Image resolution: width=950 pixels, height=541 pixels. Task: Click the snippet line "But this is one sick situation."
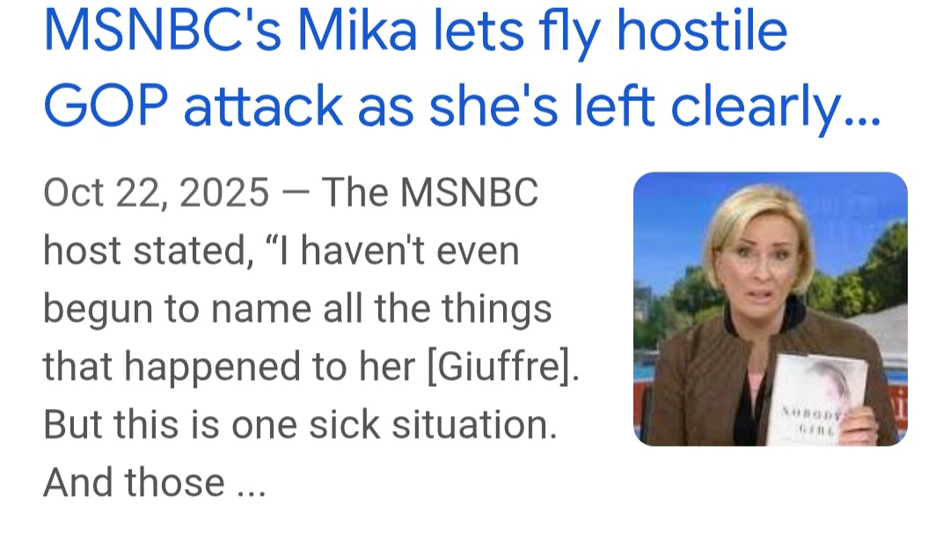click(x=300, y=425)
